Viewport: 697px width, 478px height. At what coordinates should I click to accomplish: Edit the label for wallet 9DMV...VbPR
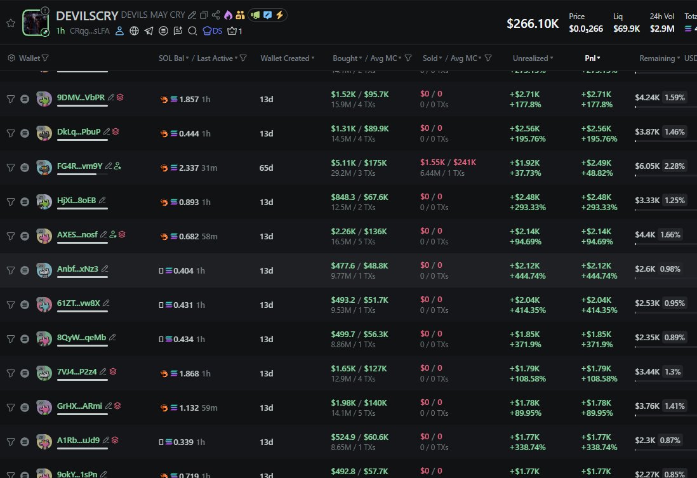point(111,97)
